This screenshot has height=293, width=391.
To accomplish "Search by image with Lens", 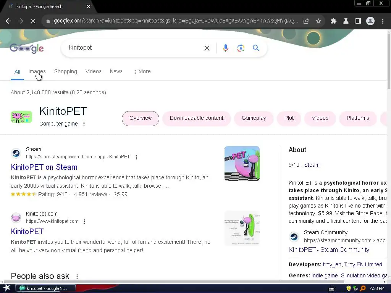I will coord(241,48).
